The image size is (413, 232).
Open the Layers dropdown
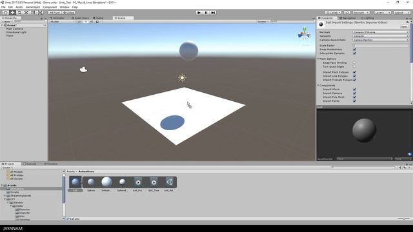[383, 13]
